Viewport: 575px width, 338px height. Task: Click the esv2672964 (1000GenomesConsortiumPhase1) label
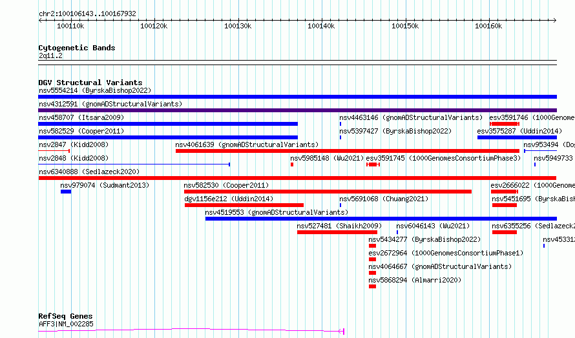[446, 253]
